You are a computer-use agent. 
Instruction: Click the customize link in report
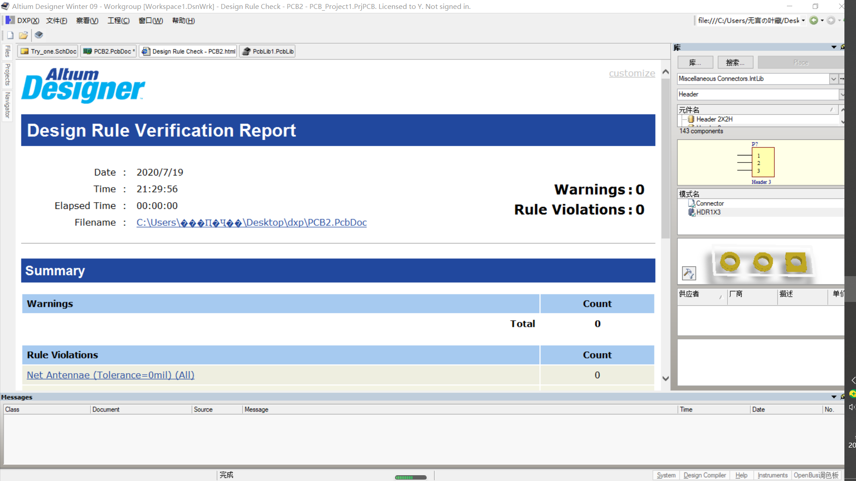click(x=632, y=73)
